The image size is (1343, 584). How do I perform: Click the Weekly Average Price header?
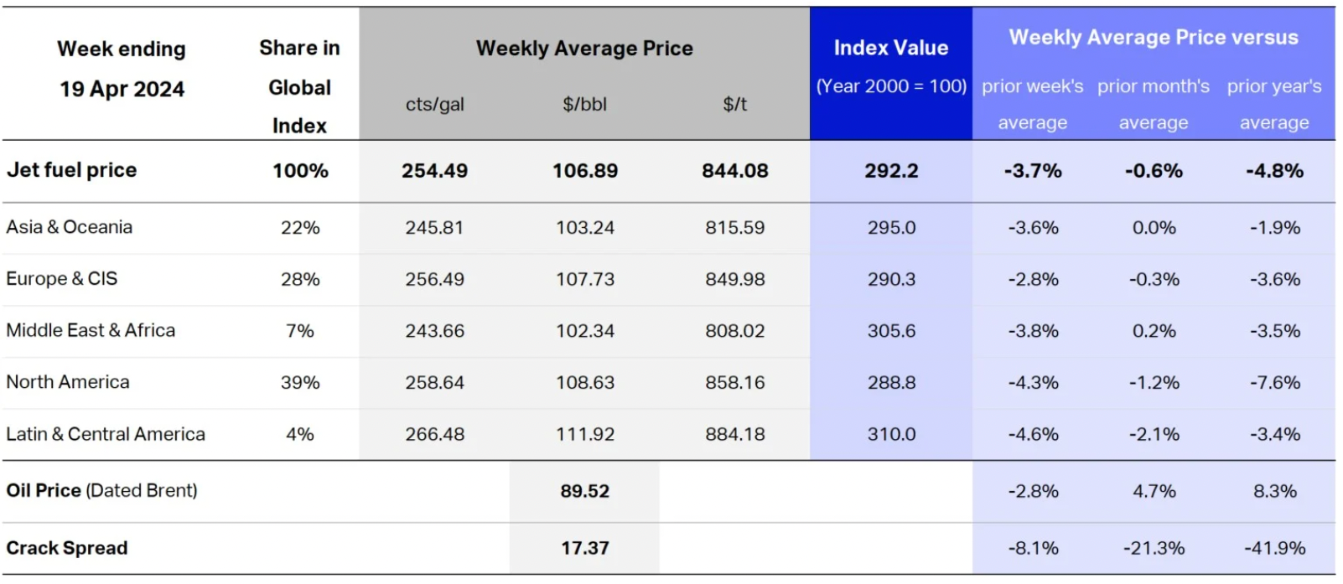click(x=584, y=49)
